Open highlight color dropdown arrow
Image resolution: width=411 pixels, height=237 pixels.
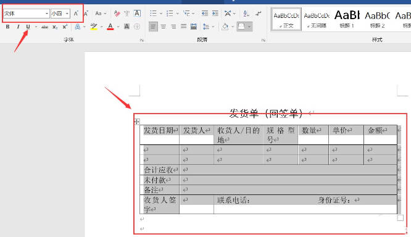(101, 27)
